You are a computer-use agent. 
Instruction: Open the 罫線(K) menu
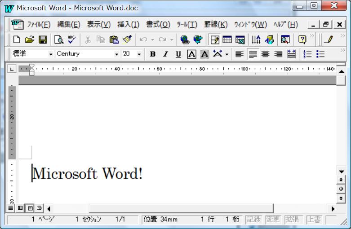(x=216, y=24)
